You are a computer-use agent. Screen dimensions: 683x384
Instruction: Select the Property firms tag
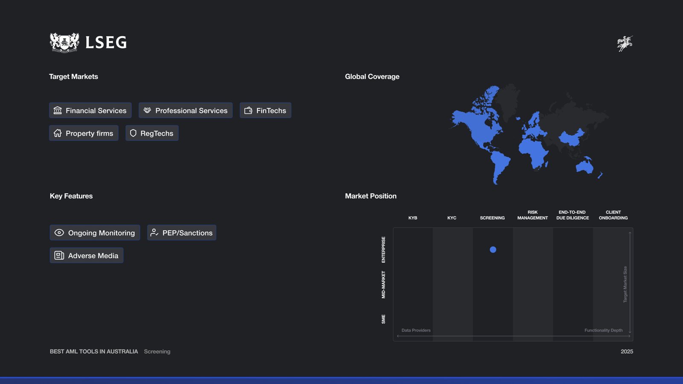(x=84, y=133)
